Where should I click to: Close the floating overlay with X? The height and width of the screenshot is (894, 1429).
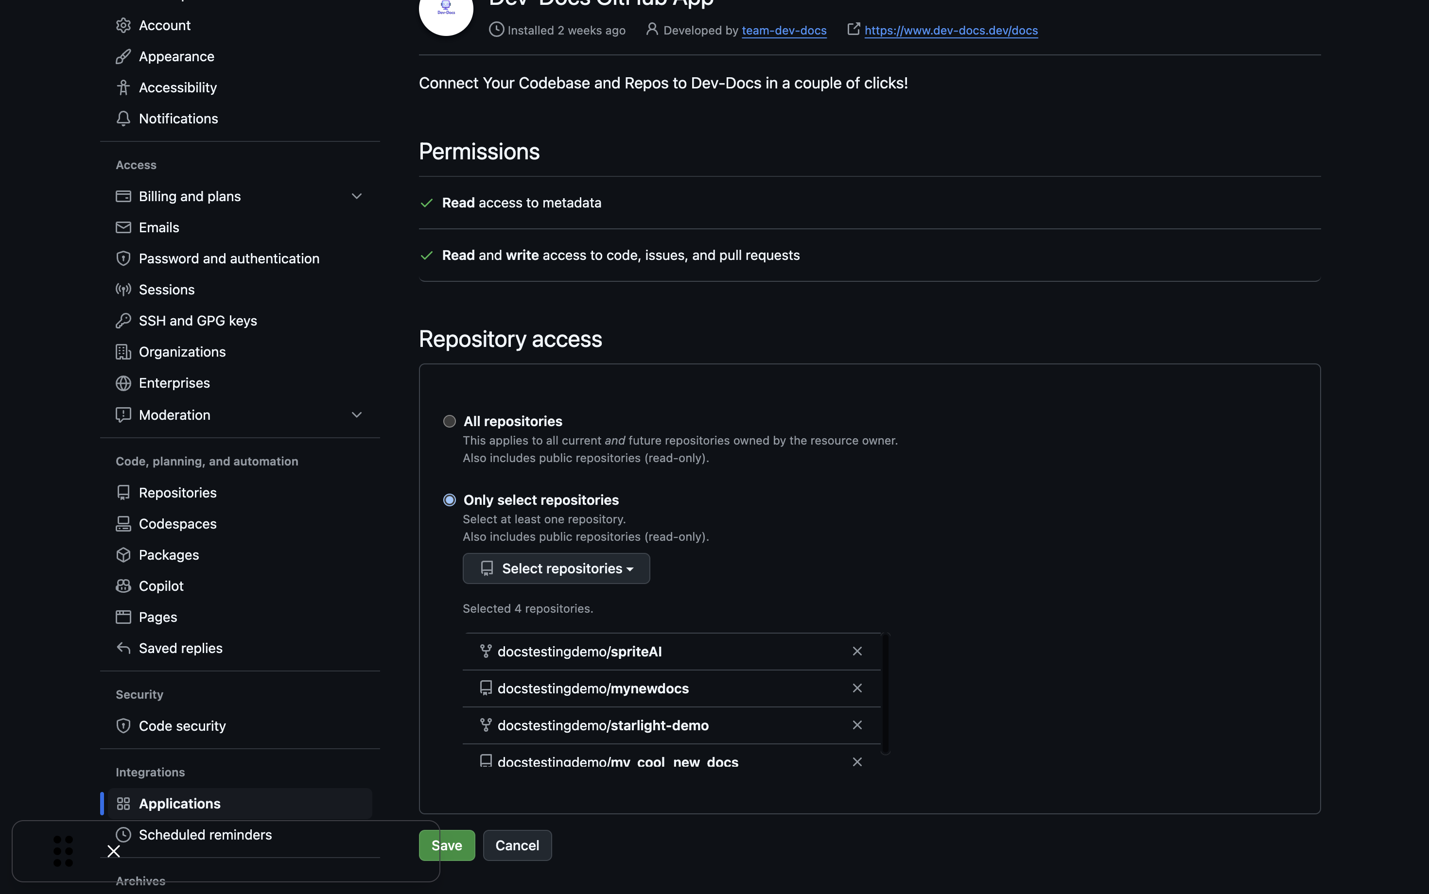(x=114, y=851)
